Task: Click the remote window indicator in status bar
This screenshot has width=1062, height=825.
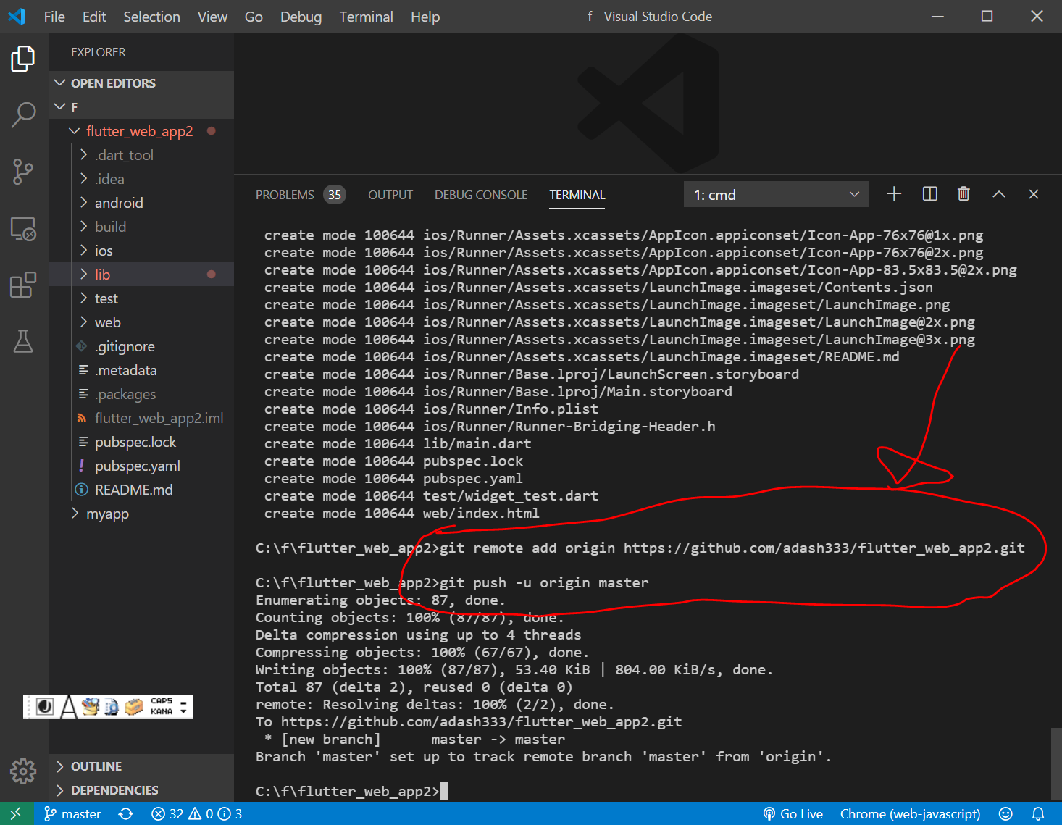Action: tap(16, 813)
